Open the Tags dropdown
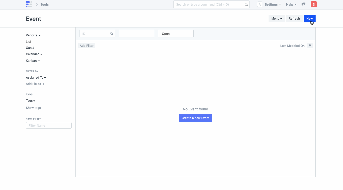The height and width of the screenshot is (190, 343). [x=30, y=100]
